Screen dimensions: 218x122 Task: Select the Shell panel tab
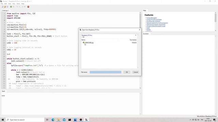point(3,91)
